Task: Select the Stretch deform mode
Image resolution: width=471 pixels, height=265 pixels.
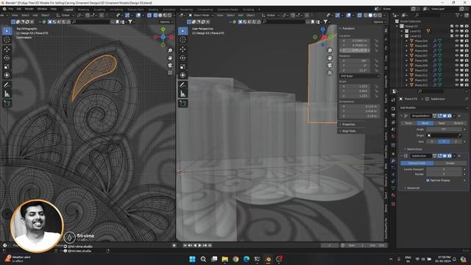Action: click(458, 123)
